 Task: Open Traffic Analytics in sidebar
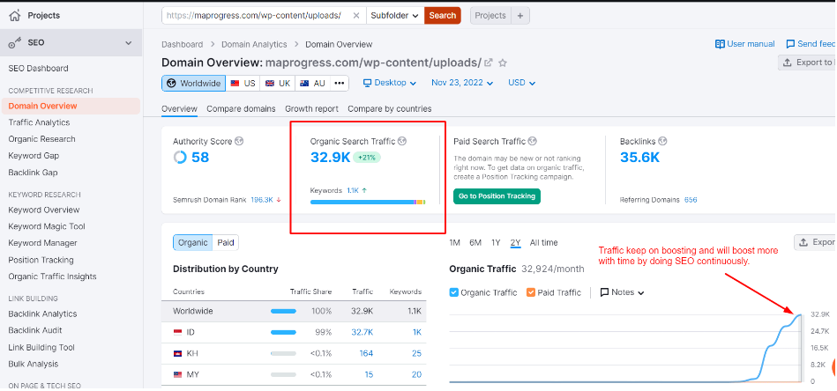39,122
